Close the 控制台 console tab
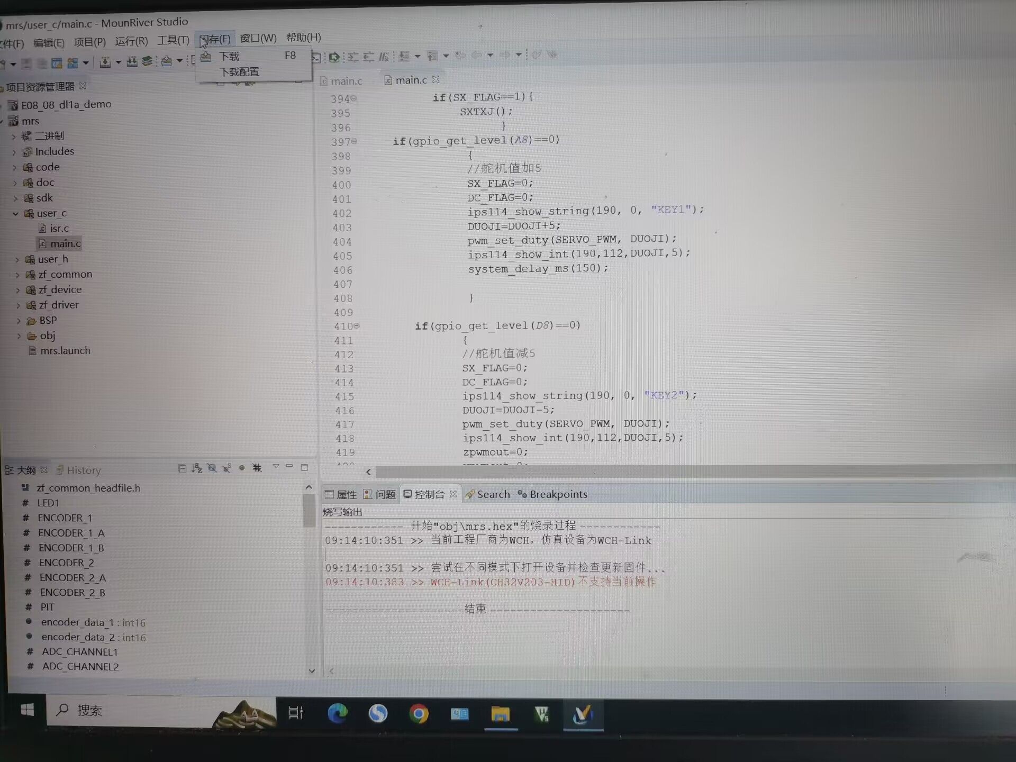 coord(453,494)
